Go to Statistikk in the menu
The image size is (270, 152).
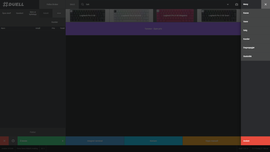click(255, 56)
